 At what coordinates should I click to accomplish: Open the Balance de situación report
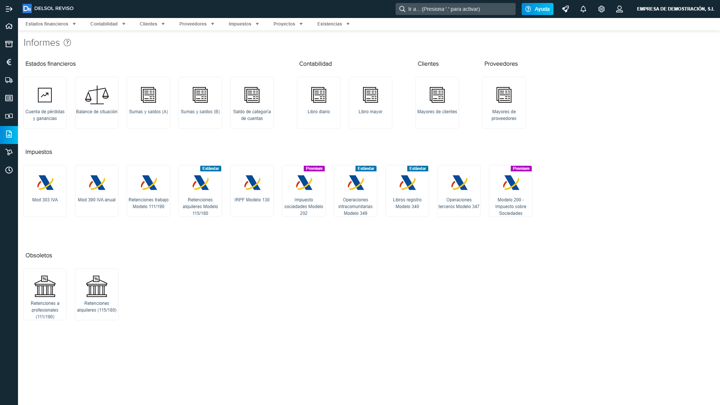pos(97,102)
